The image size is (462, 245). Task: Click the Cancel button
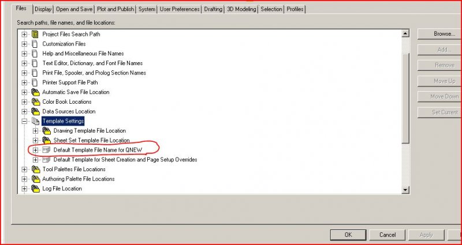click(x=388, y=235)
